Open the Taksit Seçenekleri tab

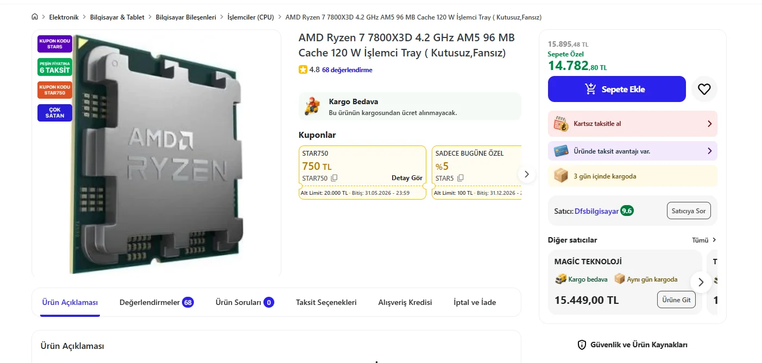326,302
